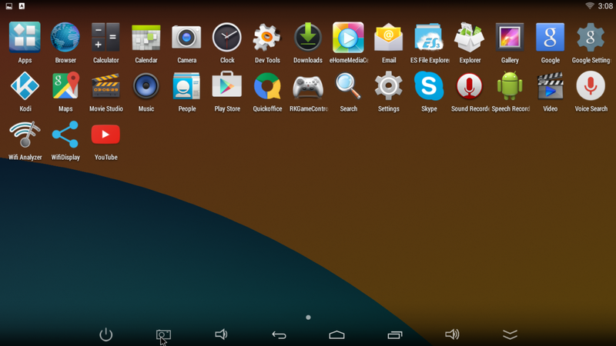616x346 pixels.
Task: Open Dev Tools
Action: [267, 38]
